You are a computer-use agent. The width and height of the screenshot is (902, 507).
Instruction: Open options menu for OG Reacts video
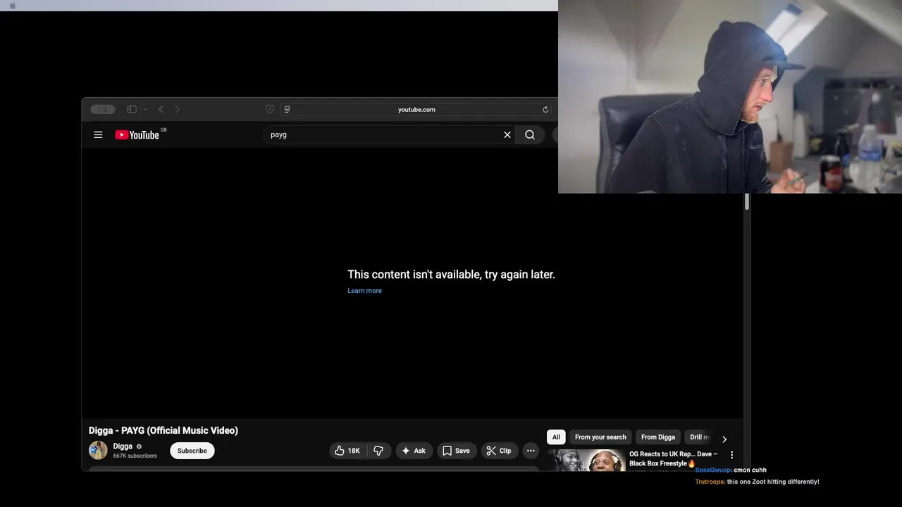(731, 455)
